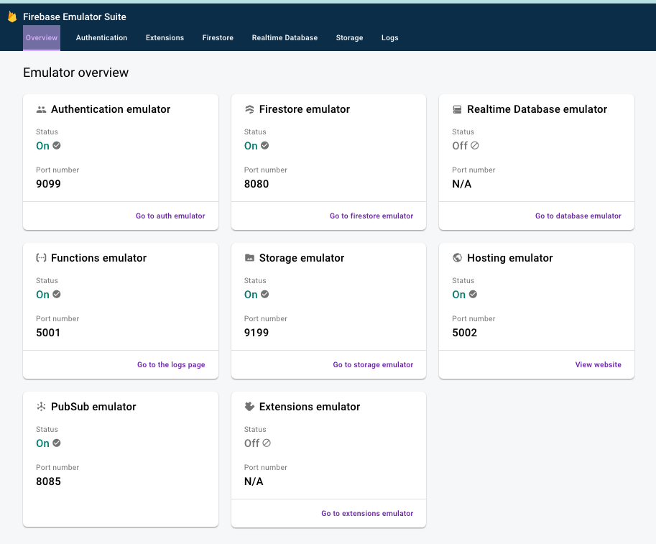Switch to the Authentication tab

coord(101,37)
